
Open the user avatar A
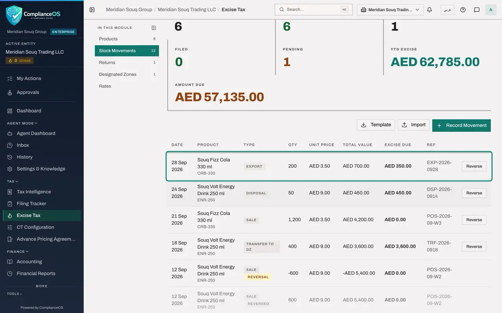point(491,10)
